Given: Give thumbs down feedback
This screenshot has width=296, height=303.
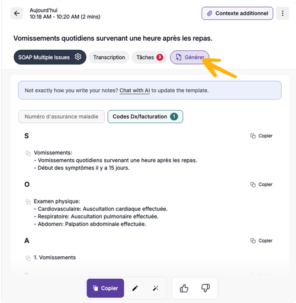Looking at the screenshot, I should point(205,288).
